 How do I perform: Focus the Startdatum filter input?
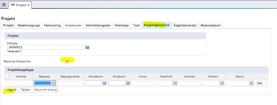pos(94,83)
